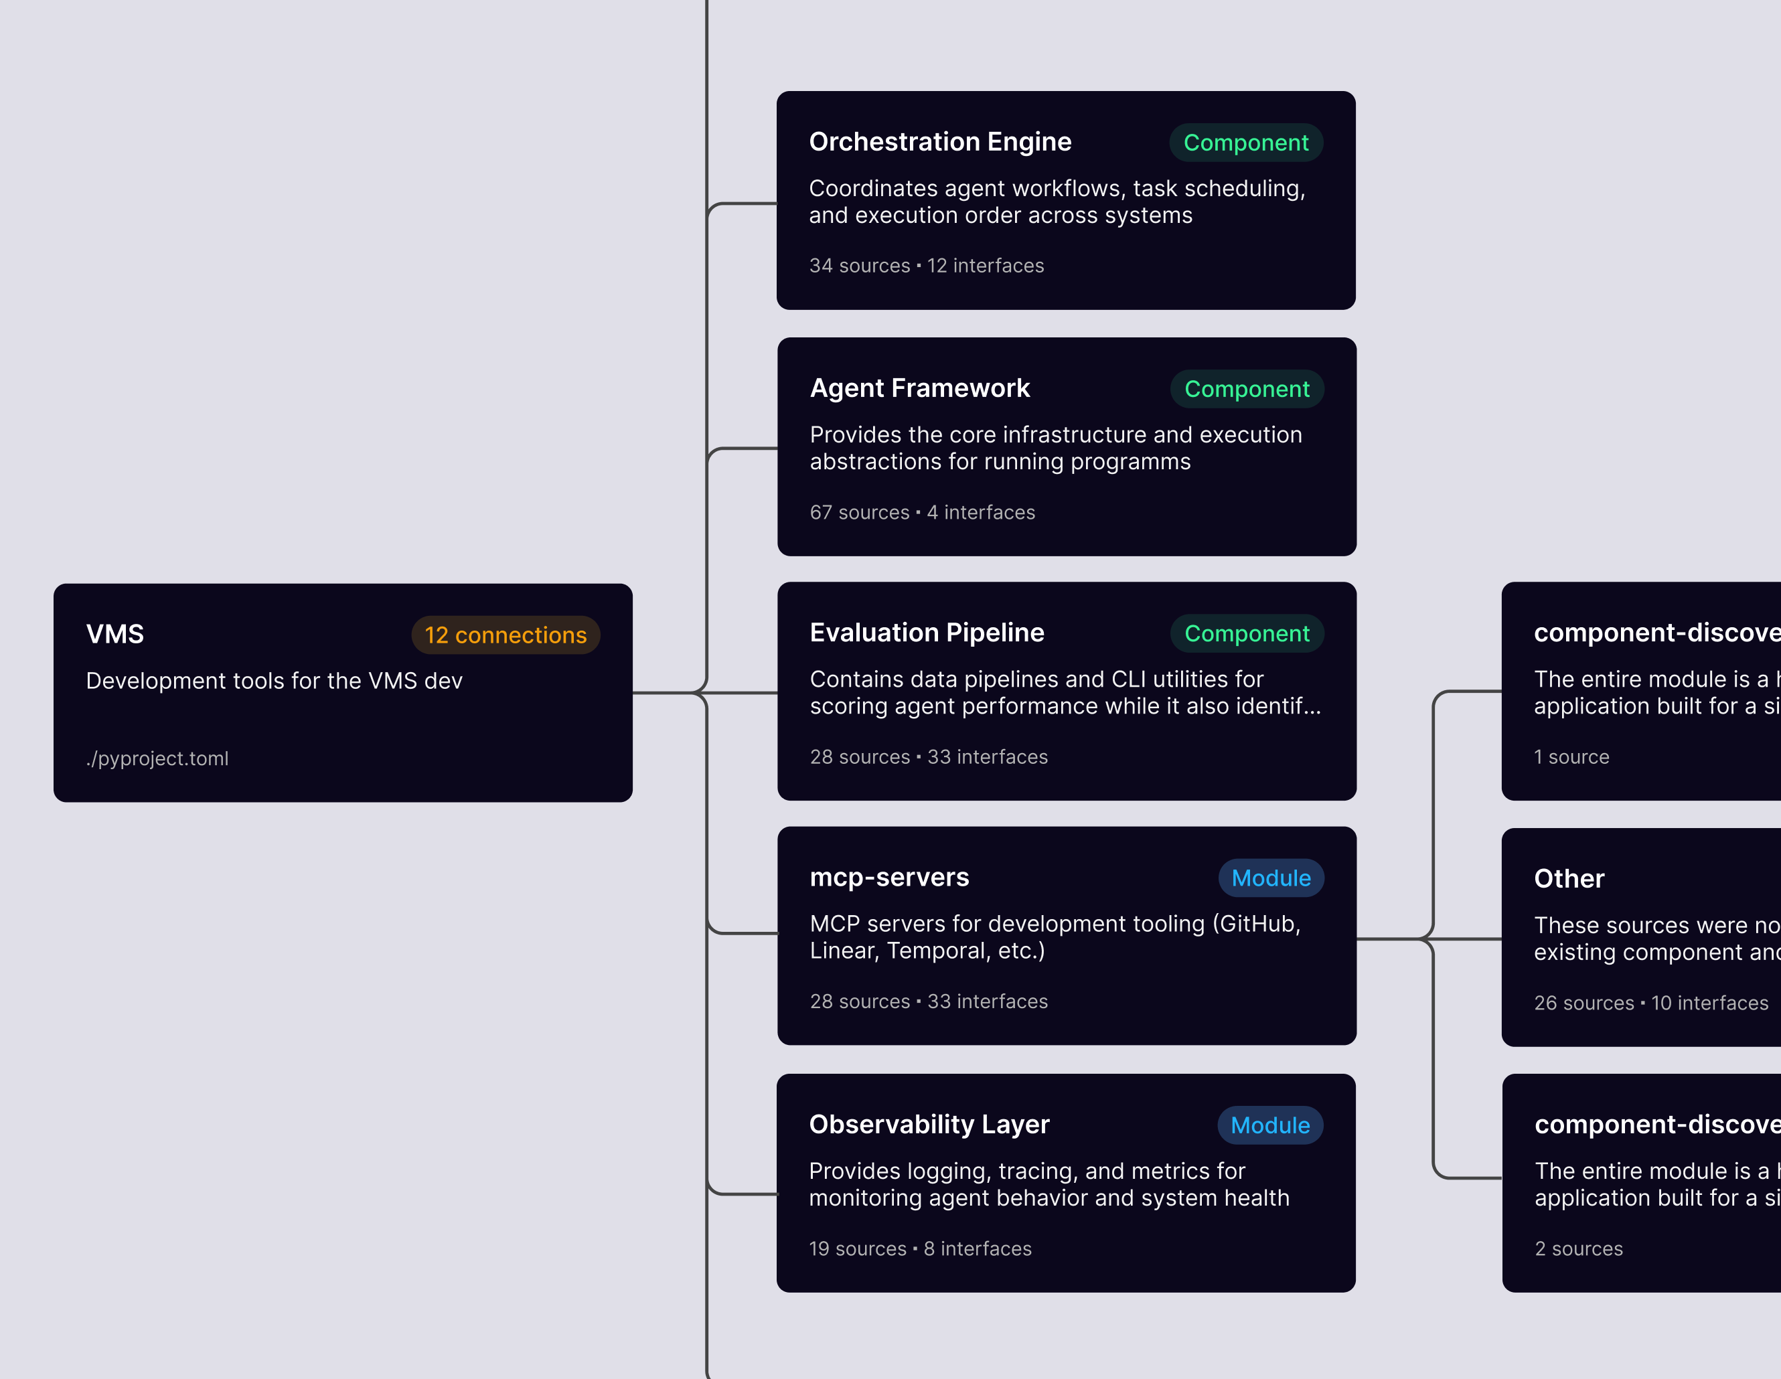The width and height of the screenshot is (1781, 1379).
Task: Click mcp-servers '28 sources · 33 interfaces' text
Action: (929, 1001)
